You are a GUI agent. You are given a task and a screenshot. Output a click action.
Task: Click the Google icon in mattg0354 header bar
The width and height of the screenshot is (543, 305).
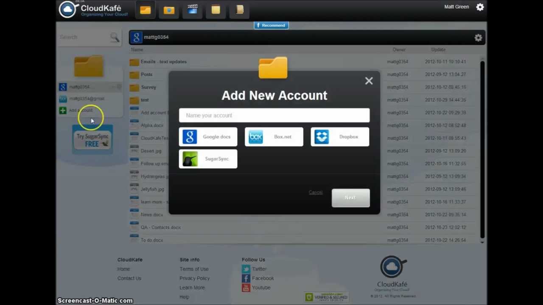136,37
